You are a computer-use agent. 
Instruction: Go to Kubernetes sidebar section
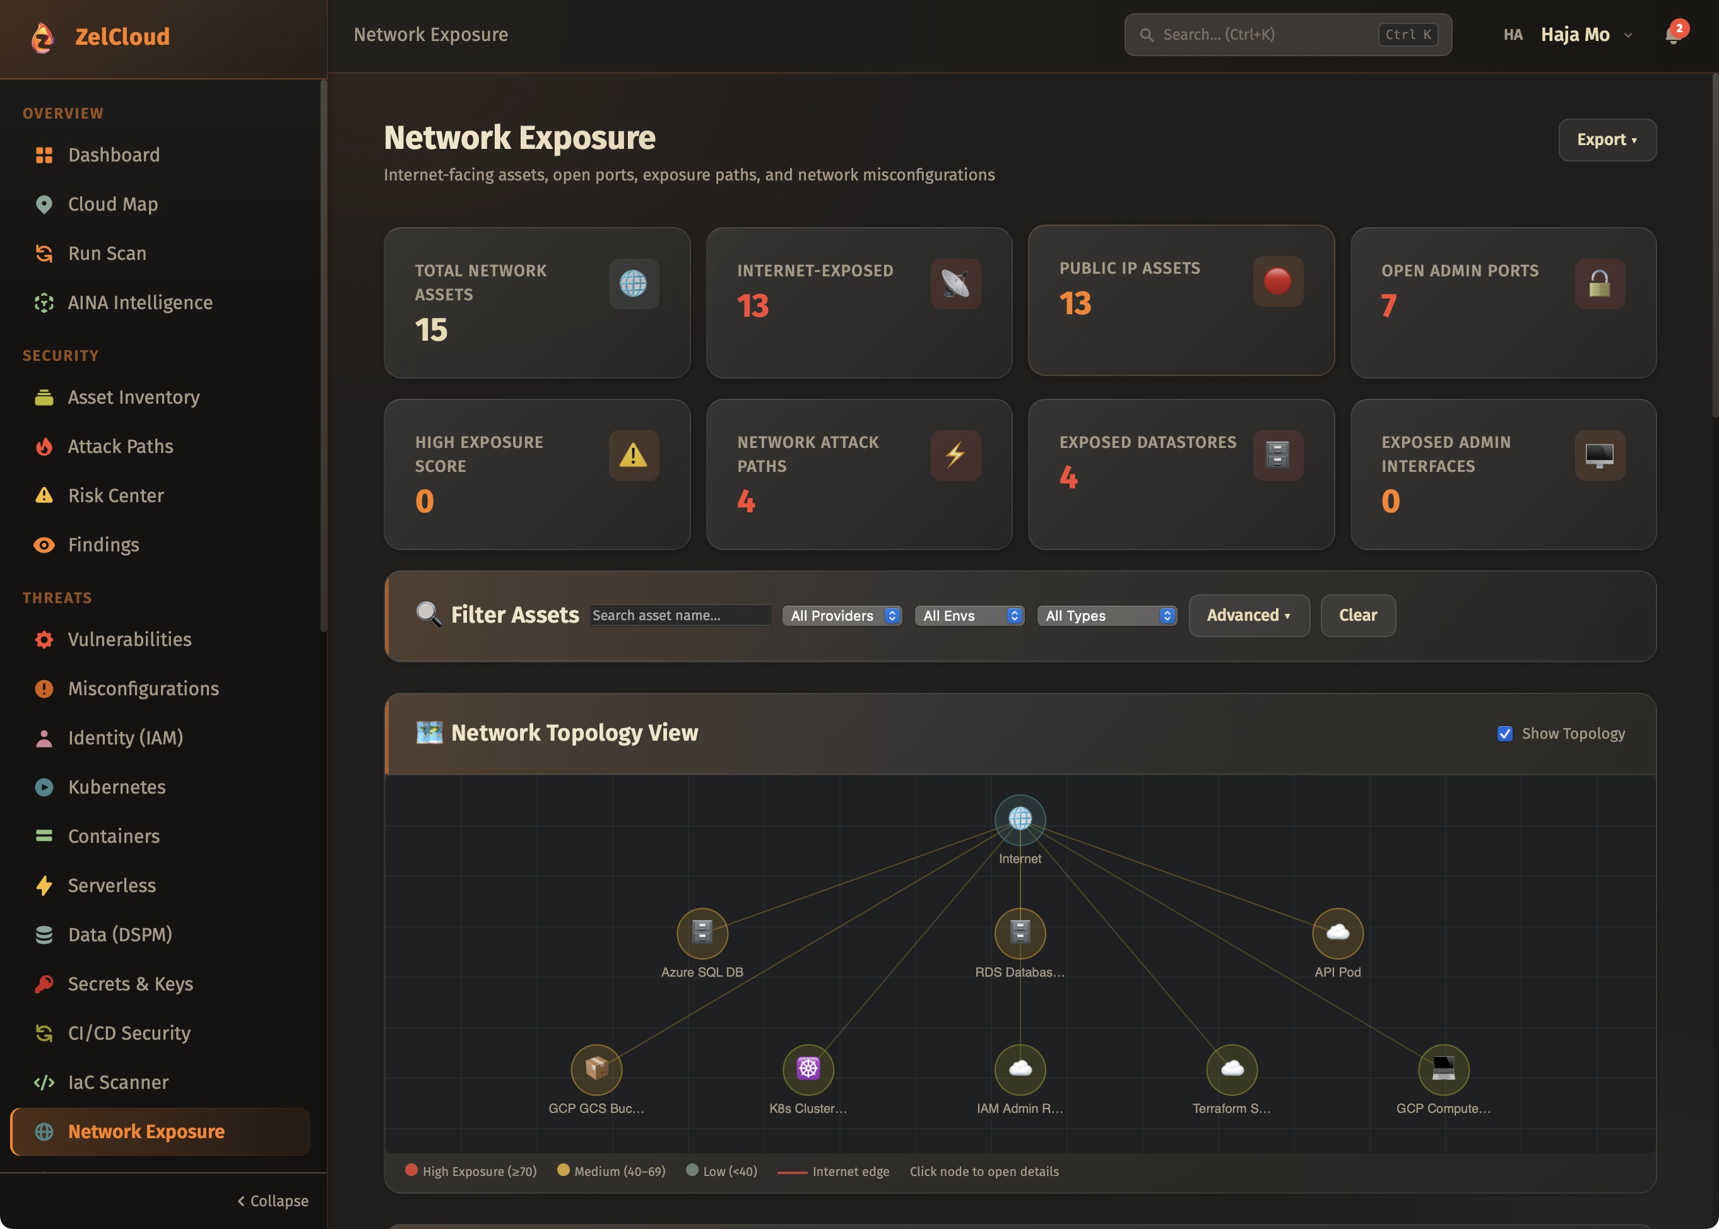click(x=117, y=787)
